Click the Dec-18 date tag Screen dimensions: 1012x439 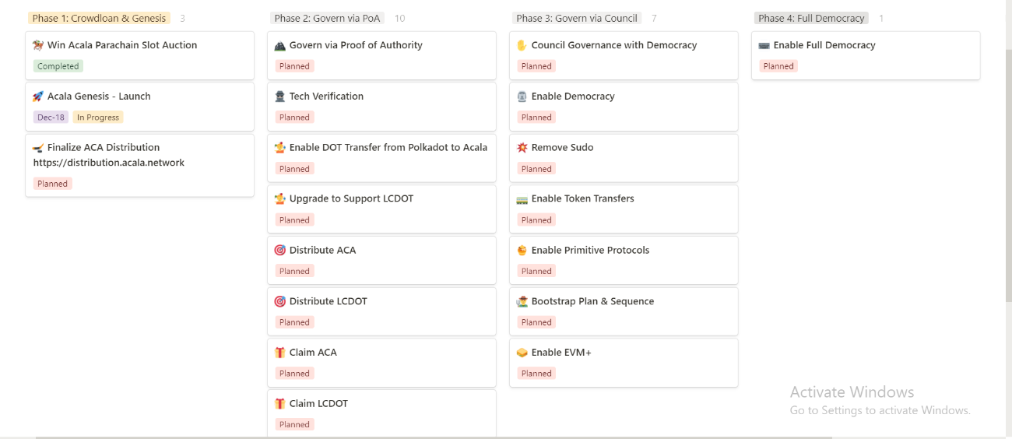[51, 118]
